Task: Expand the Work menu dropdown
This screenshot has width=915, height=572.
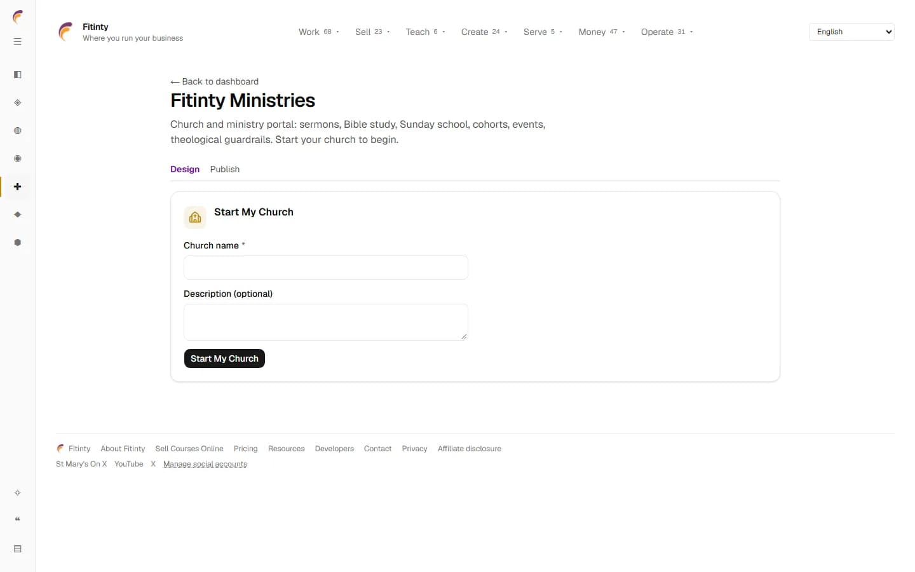Action: [x=319, y=32]
